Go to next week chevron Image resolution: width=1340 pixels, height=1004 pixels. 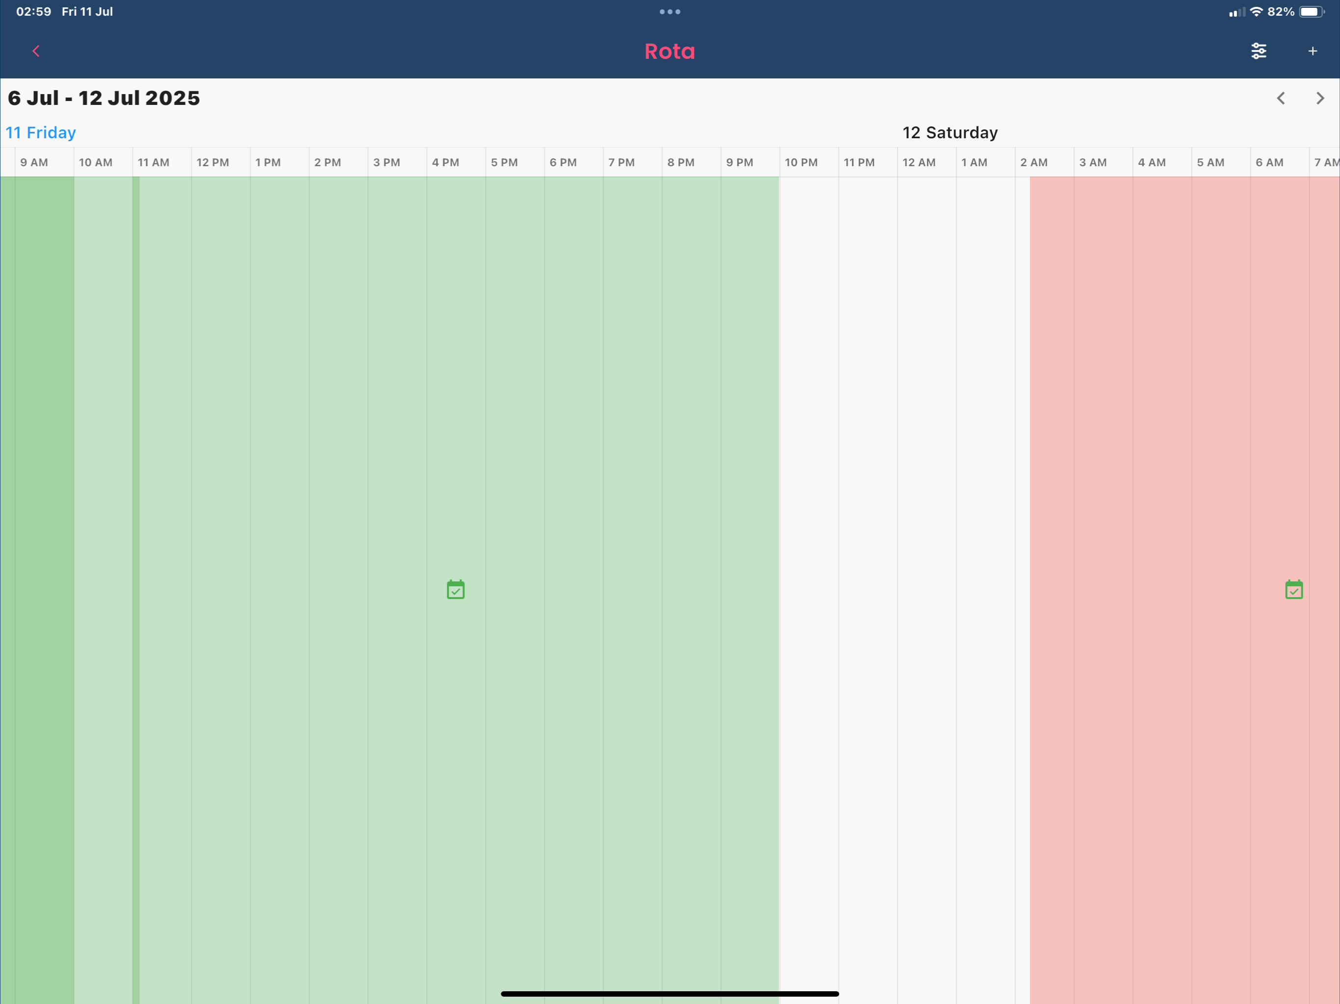1319,98
